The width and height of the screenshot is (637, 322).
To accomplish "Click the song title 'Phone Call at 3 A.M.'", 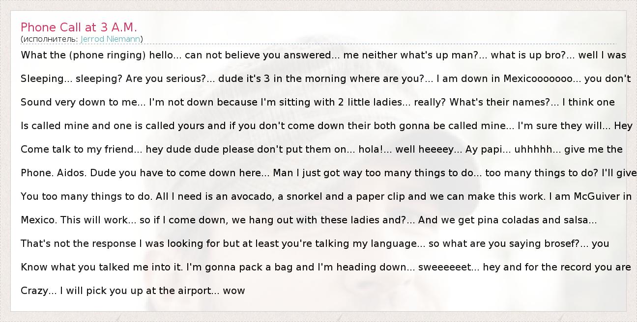I will point(79,27).
